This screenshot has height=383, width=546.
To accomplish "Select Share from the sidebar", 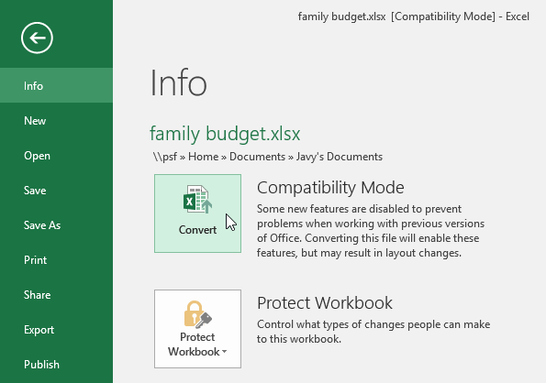I will click(x=56, y=295).
